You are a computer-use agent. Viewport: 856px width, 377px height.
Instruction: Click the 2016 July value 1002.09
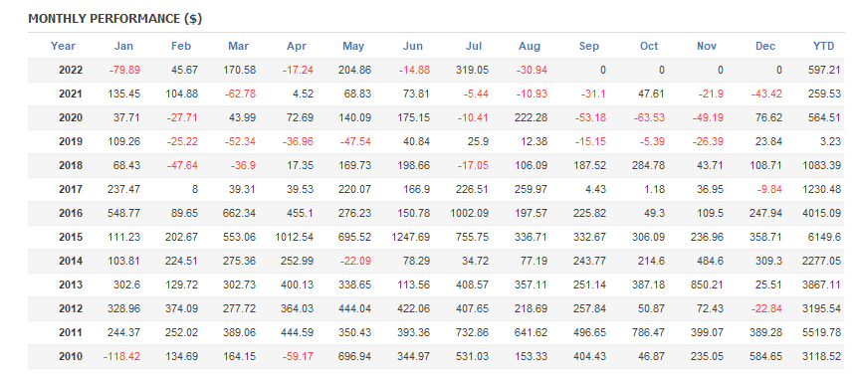pyautogui.click(x=469, y=213)
